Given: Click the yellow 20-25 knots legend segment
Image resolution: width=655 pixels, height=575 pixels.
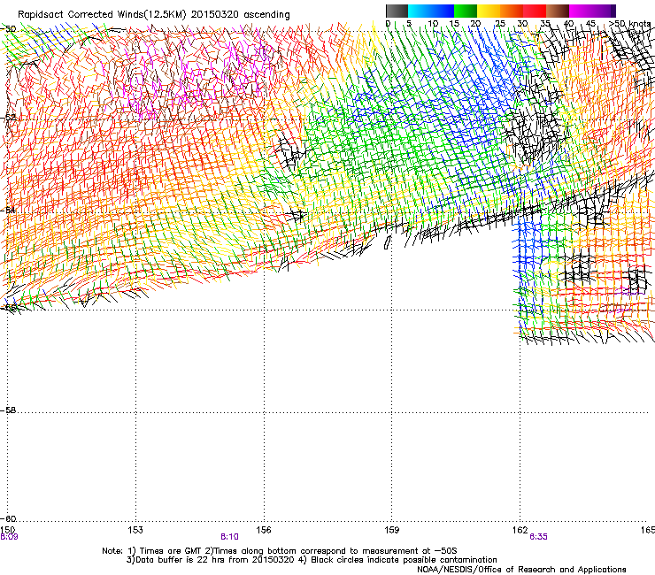Looking at the screenshot, I should click(489, 11).
